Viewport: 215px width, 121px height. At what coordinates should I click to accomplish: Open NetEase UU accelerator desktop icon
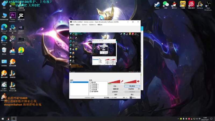pos(13,29)
